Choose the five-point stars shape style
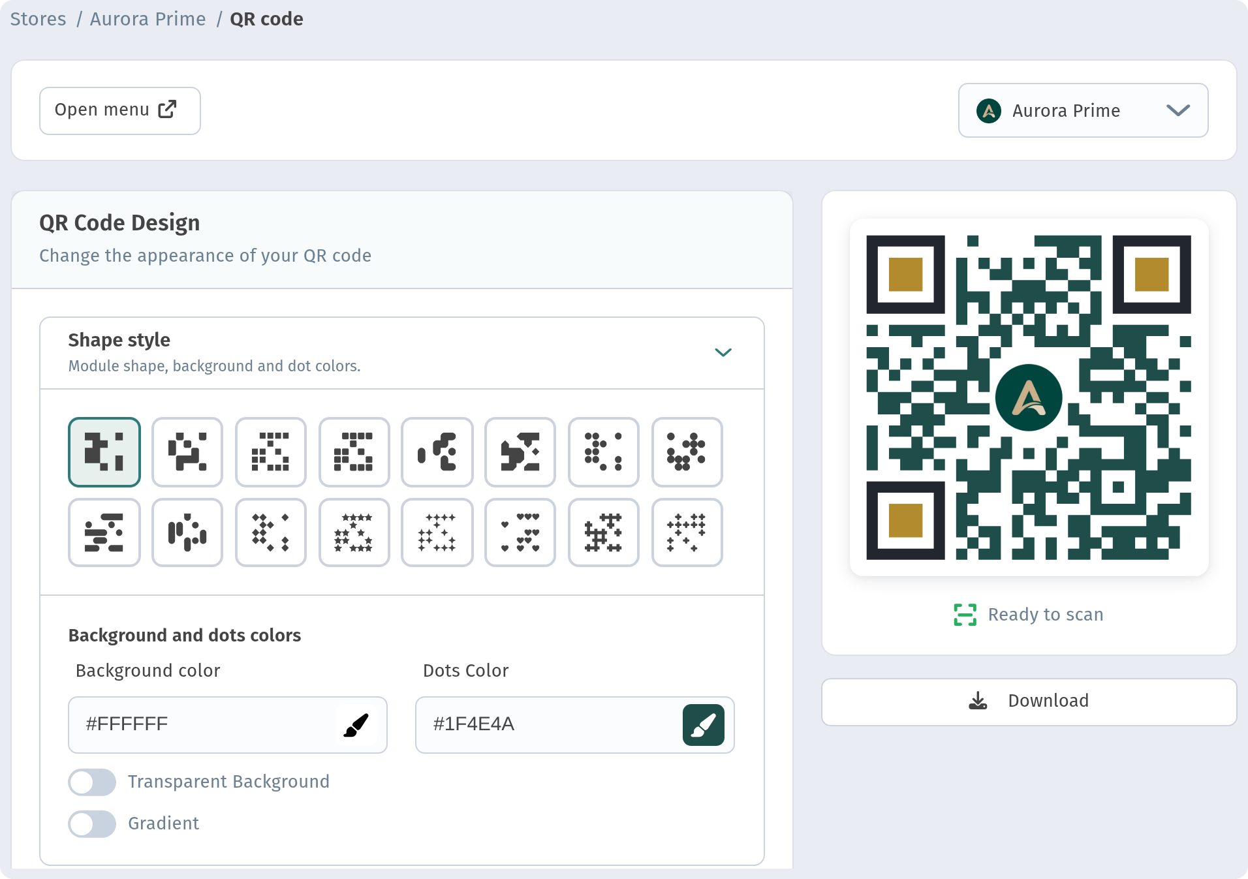Image resolution: width=1248 pixels, height=879 pixels. point(354,532)
